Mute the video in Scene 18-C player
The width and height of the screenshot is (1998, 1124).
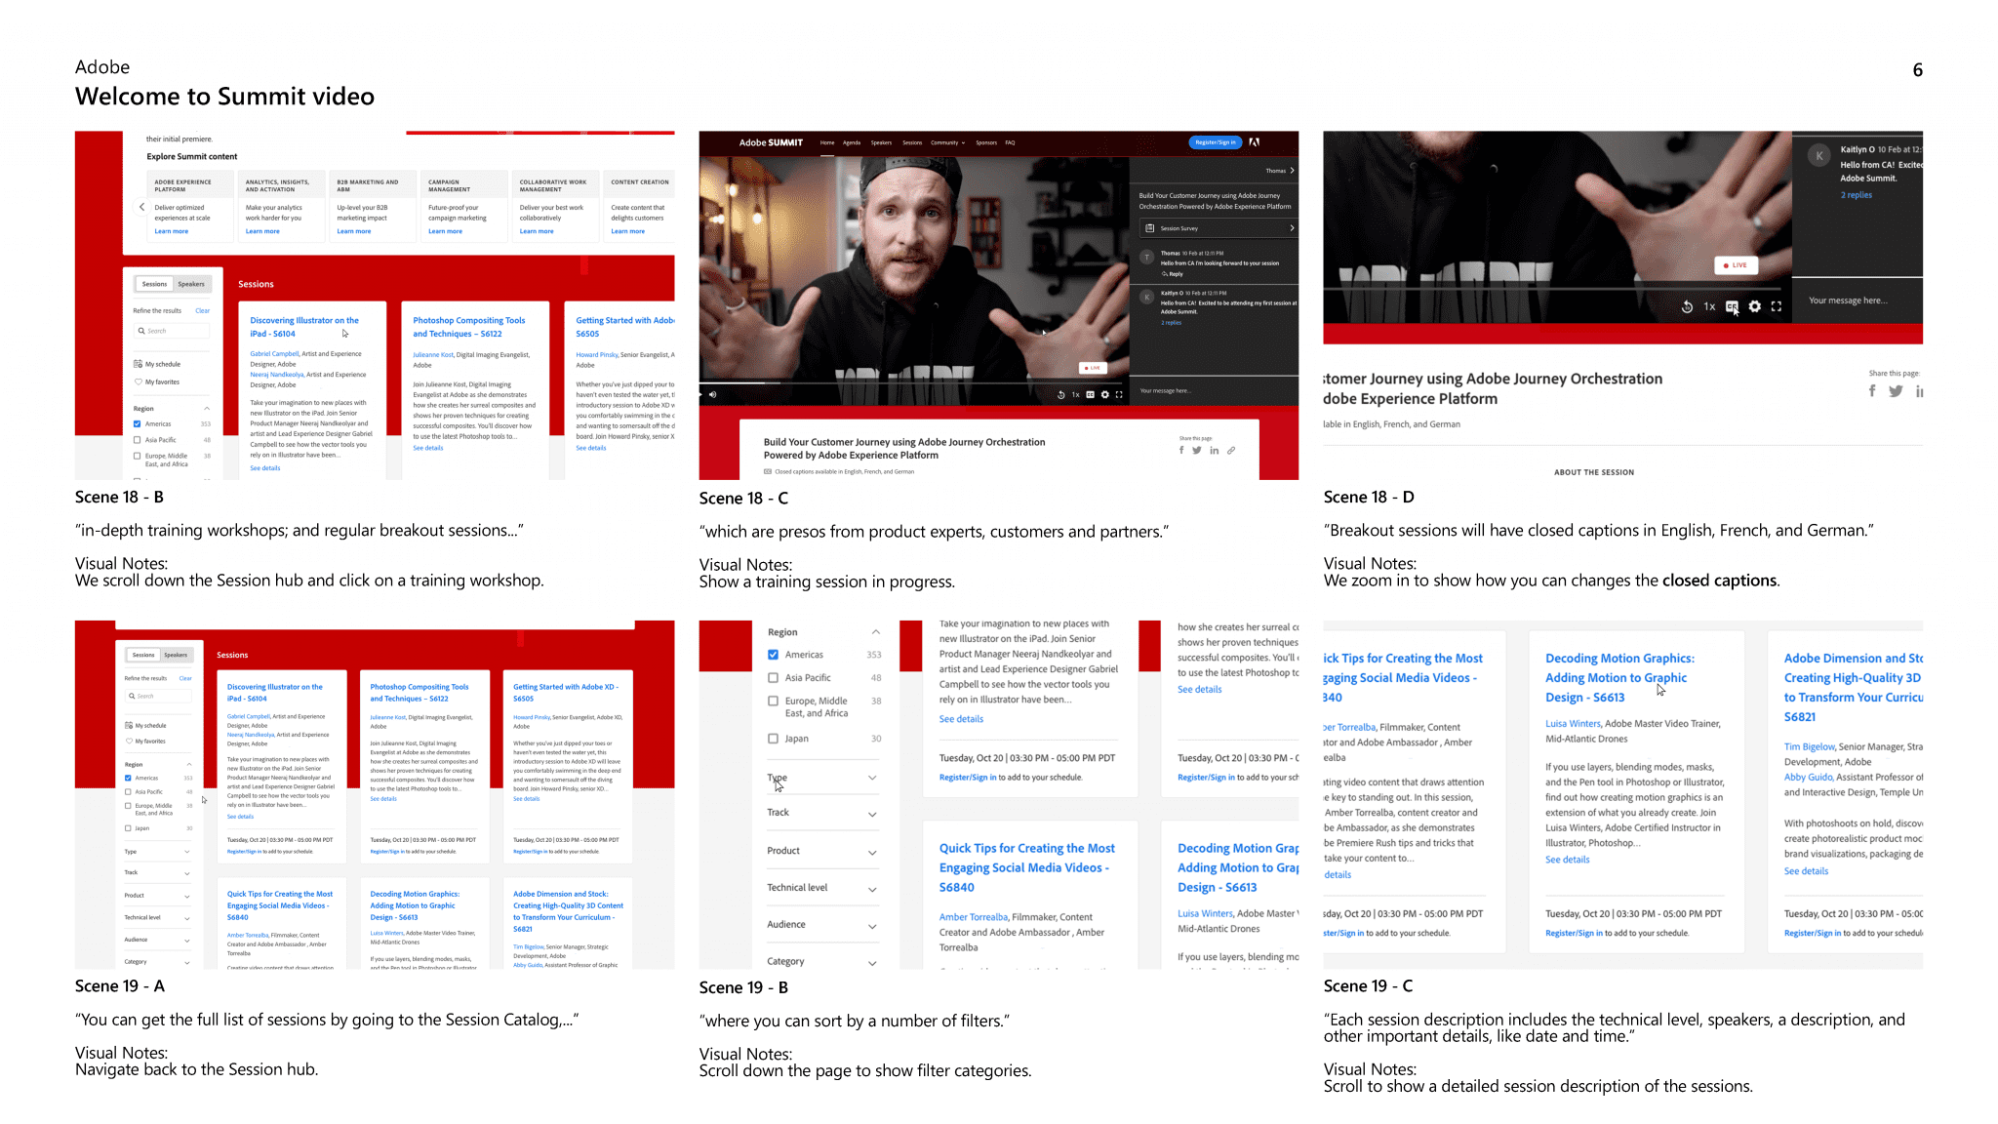click(x=712, y=394)
